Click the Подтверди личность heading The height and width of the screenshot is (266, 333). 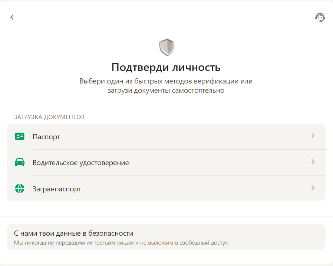(166, 67)
